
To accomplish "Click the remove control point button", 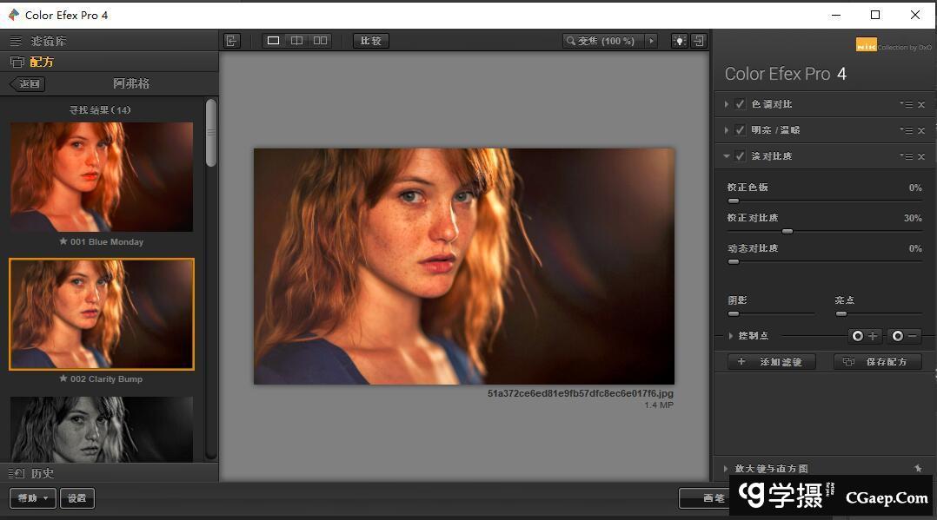I will coord(904,336).
